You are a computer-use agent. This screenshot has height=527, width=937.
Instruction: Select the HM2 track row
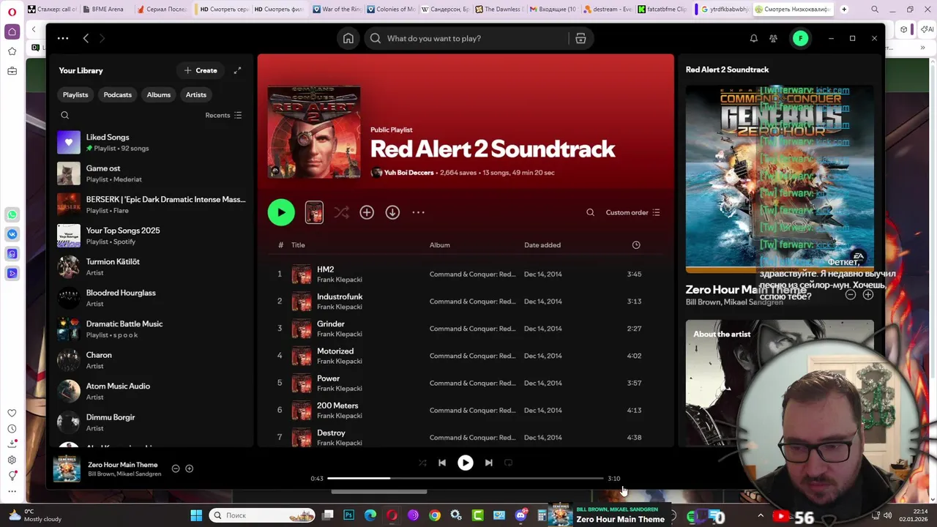click(465, 274)
